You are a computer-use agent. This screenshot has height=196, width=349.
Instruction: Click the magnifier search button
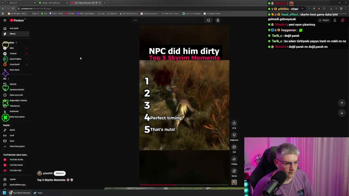[209, 20]
